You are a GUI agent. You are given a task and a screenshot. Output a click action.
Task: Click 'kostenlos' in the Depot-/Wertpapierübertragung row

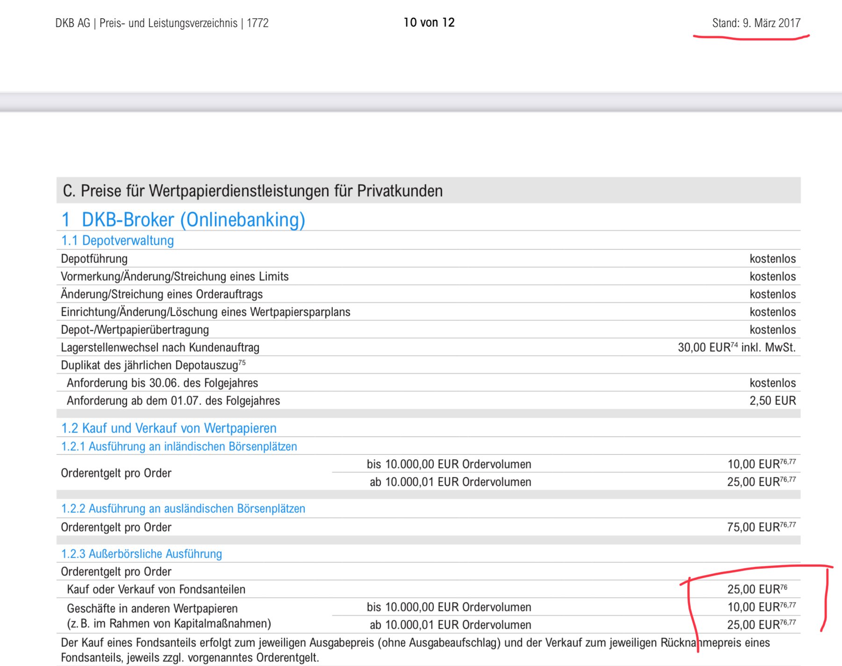click(772, 329)
